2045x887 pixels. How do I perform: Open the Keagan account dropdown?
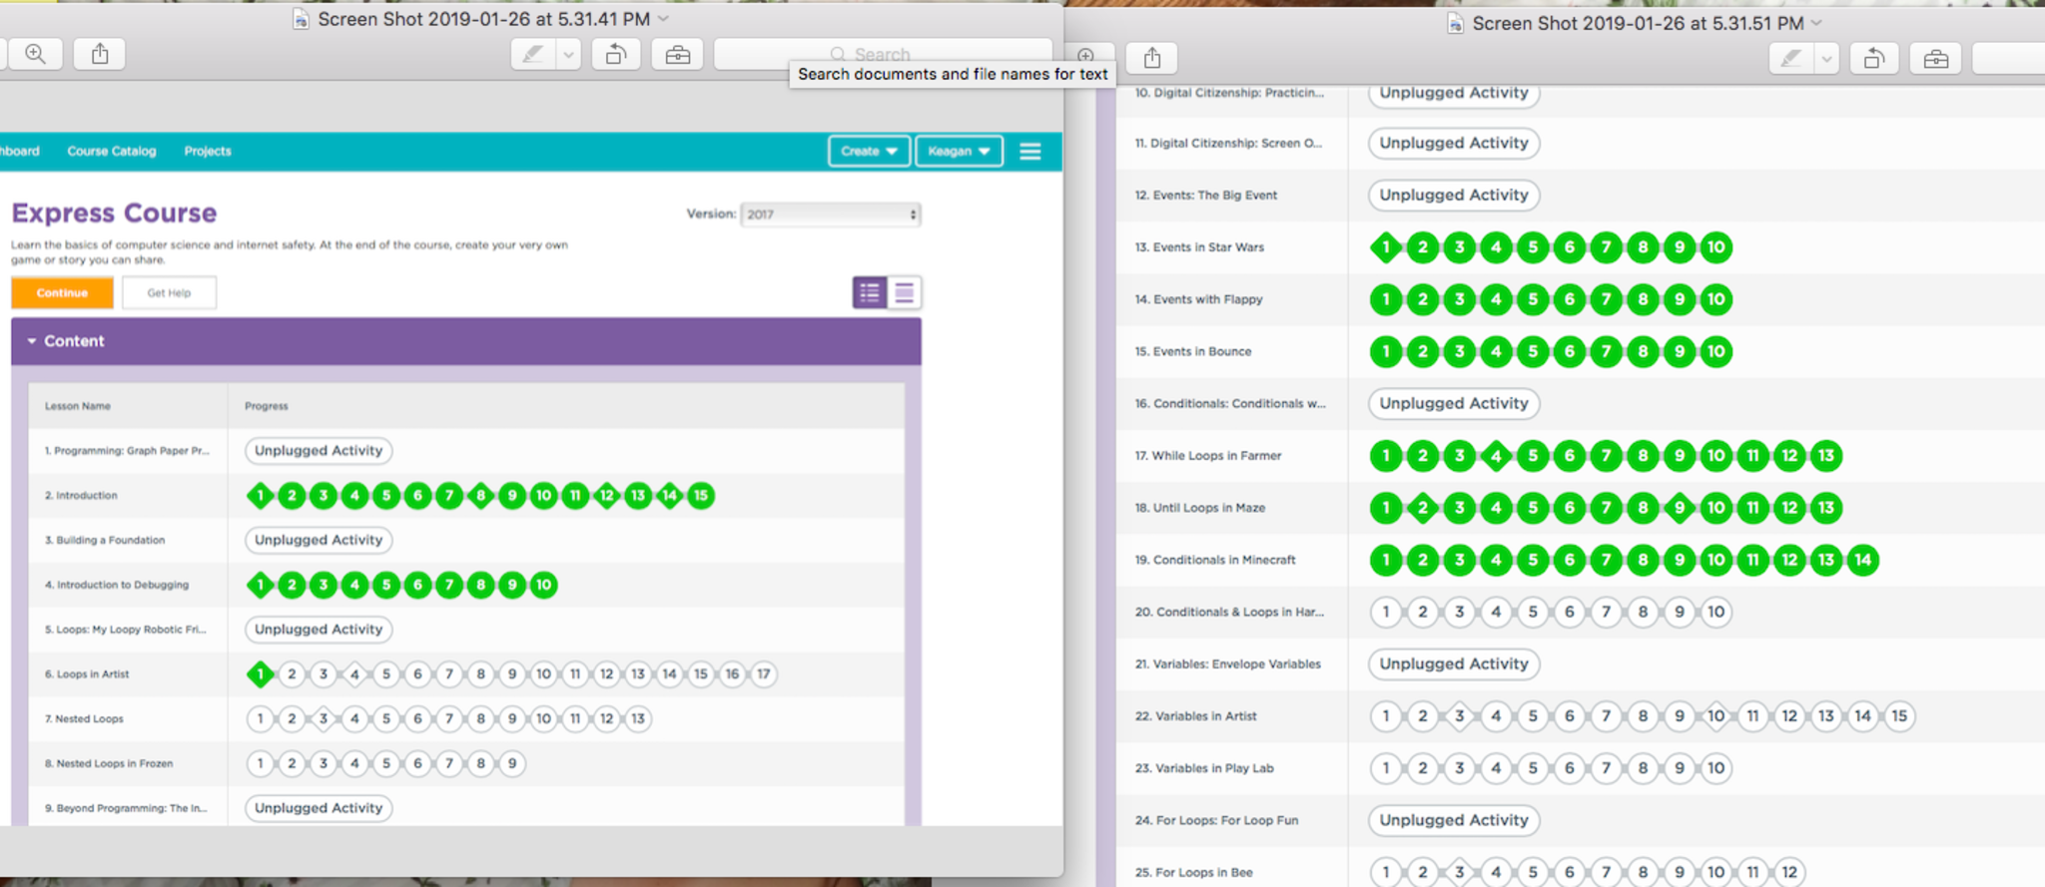(959, 152)
